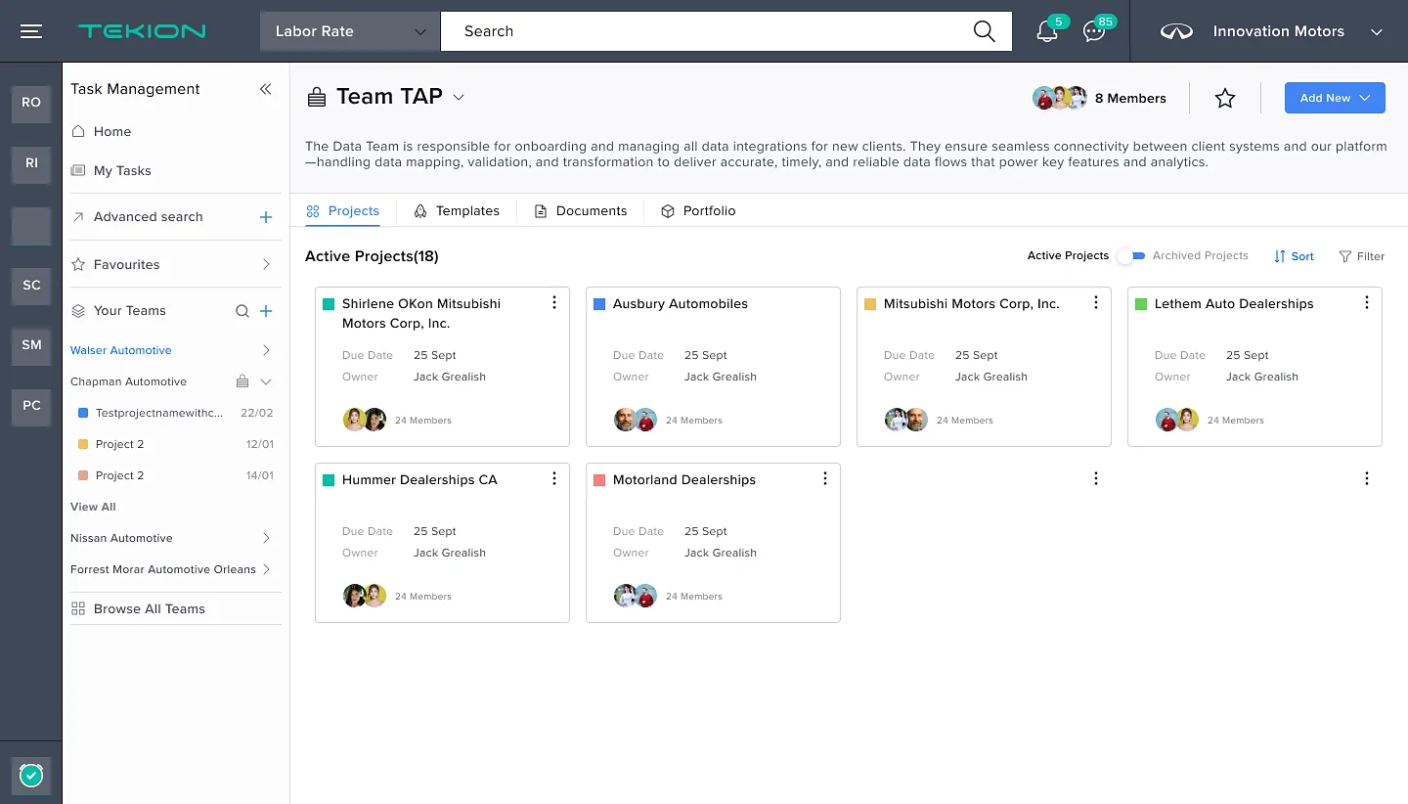
Task: Open options menu for Hummer Dealerships CA
Action: [x=554, y=479]
